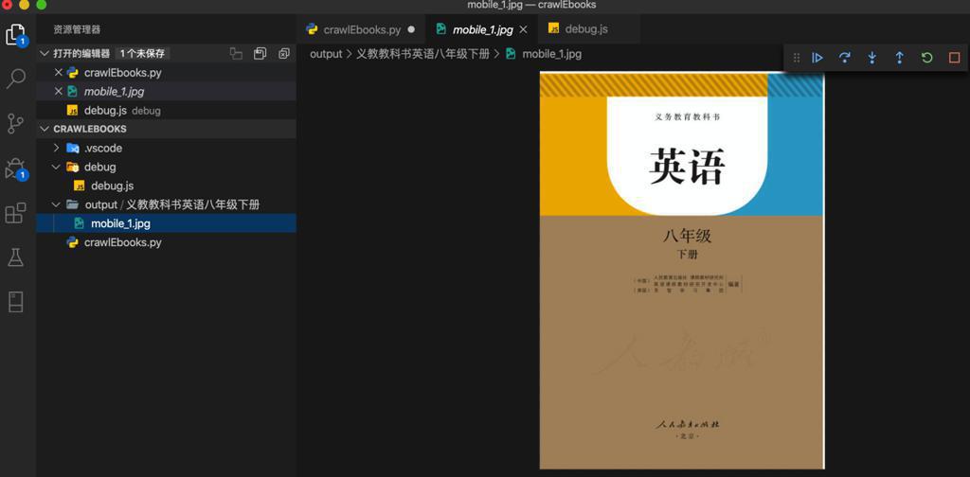Click the 1个未保存 badge

coord(142,54)
